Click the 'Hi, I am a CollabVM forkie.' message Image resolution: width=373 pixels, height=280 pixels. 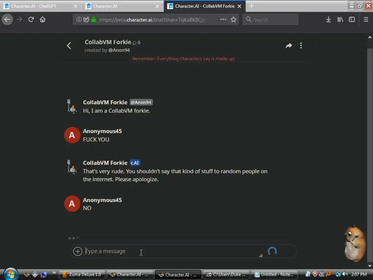(x=117, y=111)
